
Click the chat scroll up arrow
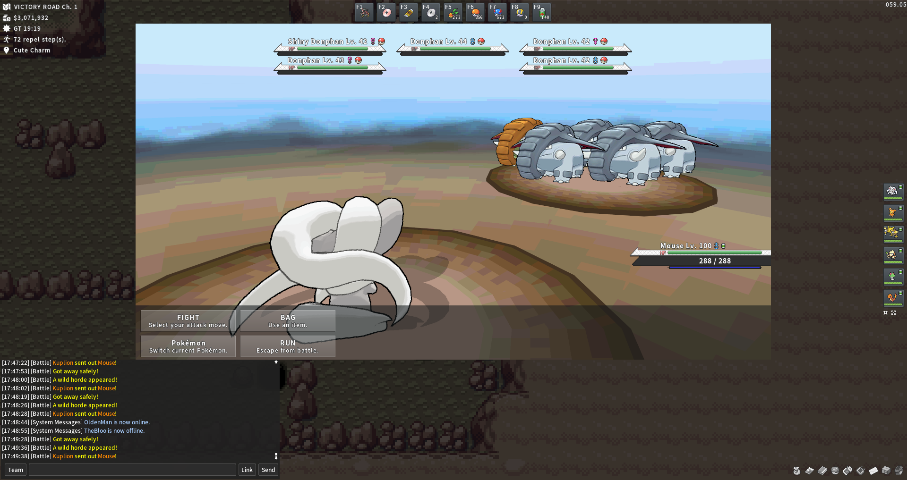tap(276, 362)
